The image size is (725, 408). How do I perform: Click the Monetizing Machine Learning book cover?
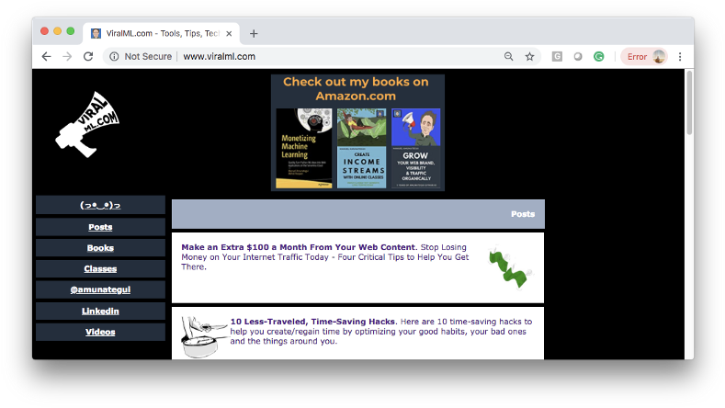click(x=304, y=149)
